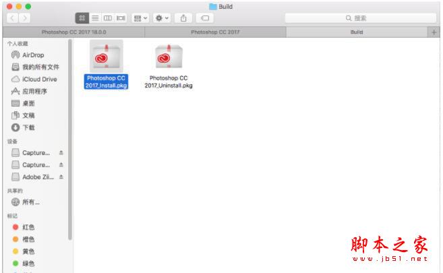Open the gear action menu

tap(162, 18)
